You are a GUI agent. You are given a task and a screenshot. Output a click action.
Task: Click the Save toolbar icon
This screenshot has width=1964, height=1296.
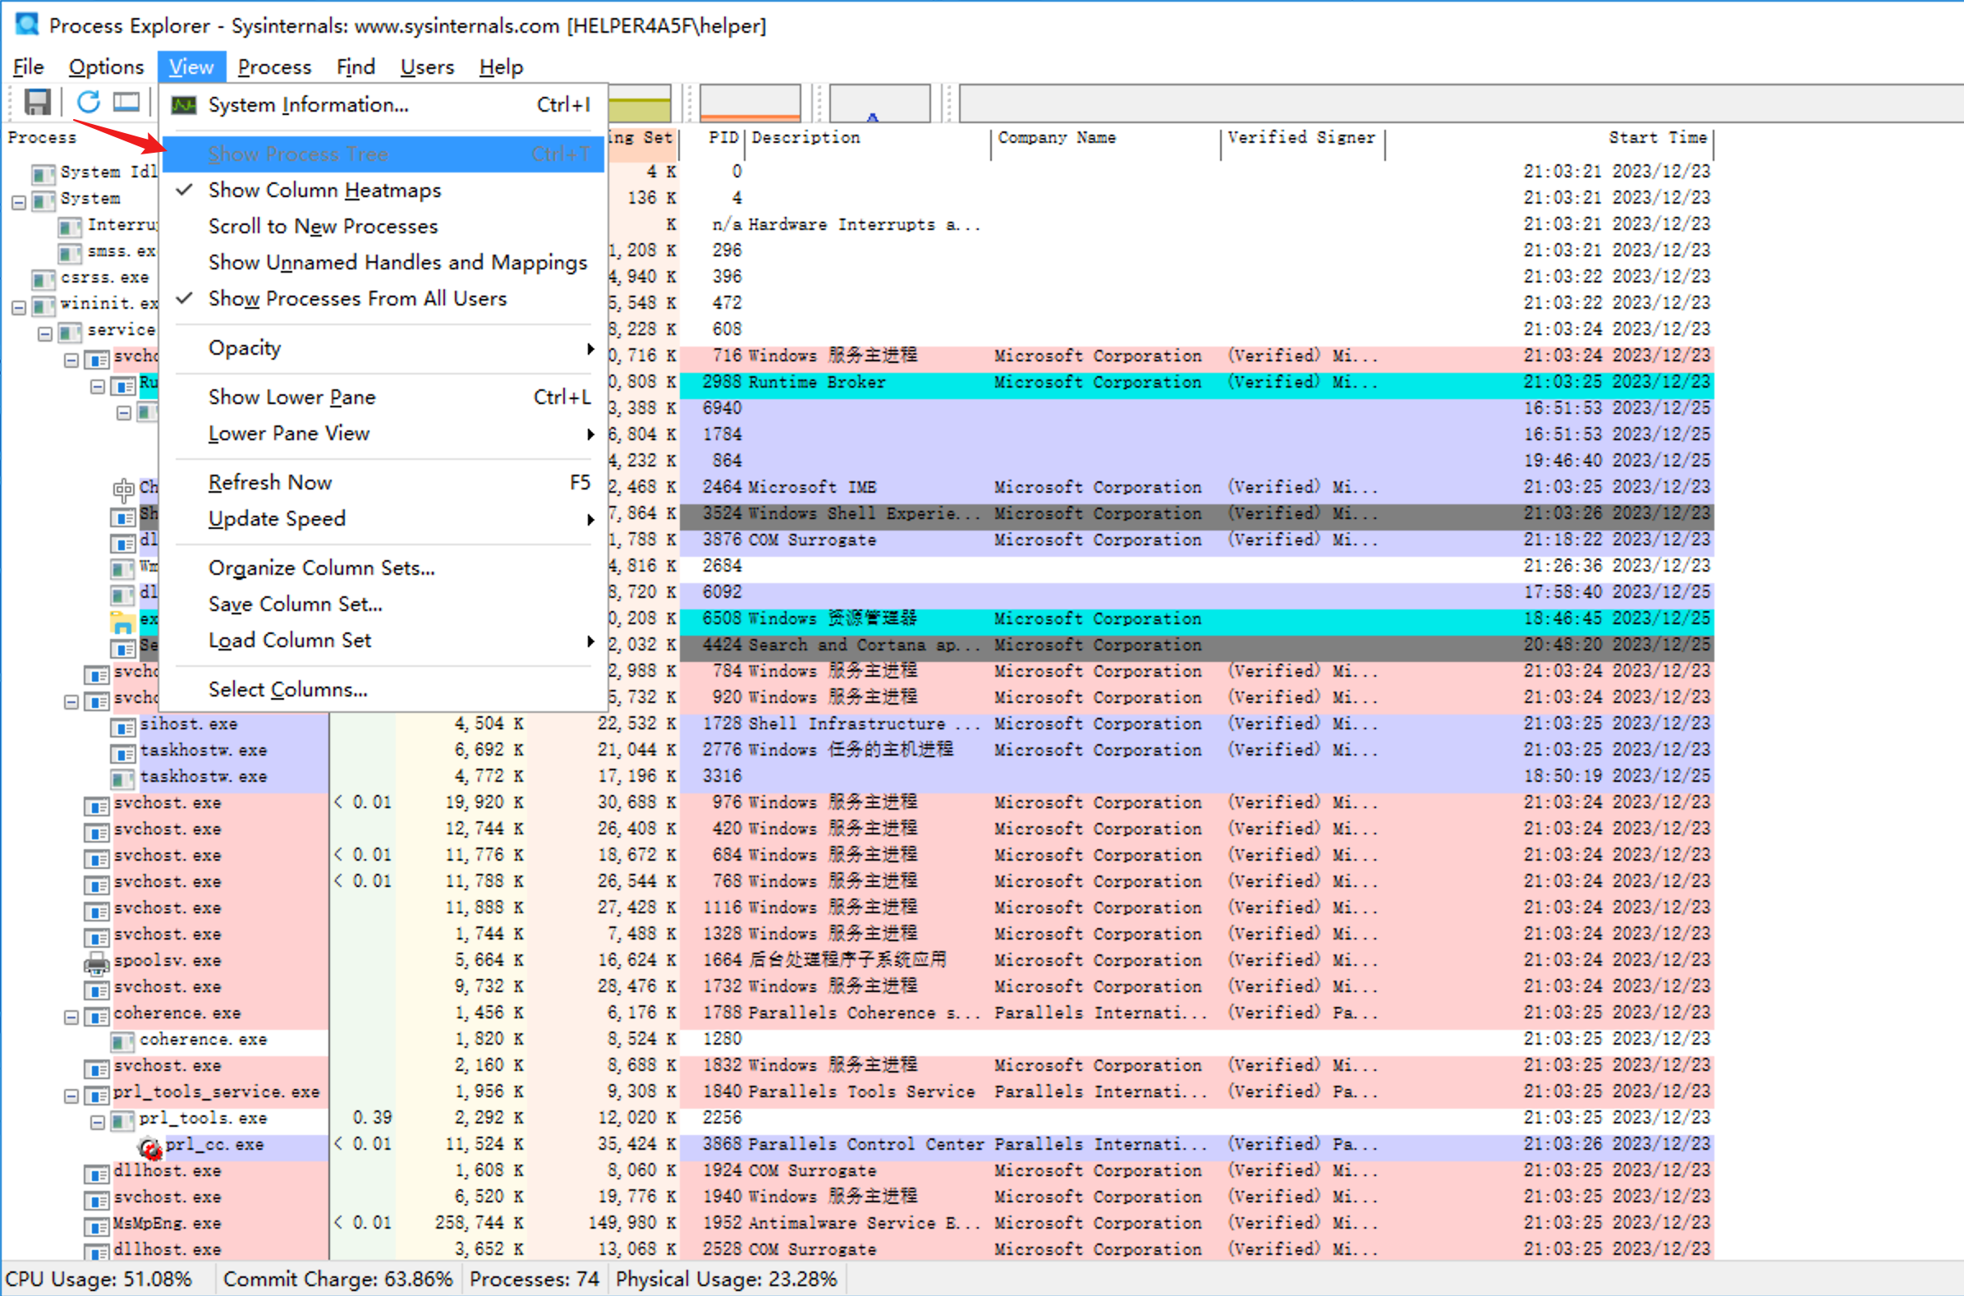click(38, 103)
